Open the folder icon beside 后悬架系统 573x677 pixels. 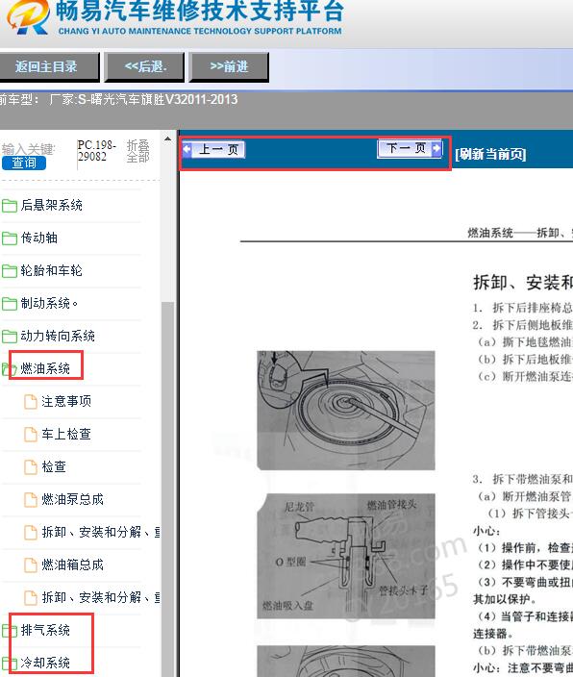[9, 206]
